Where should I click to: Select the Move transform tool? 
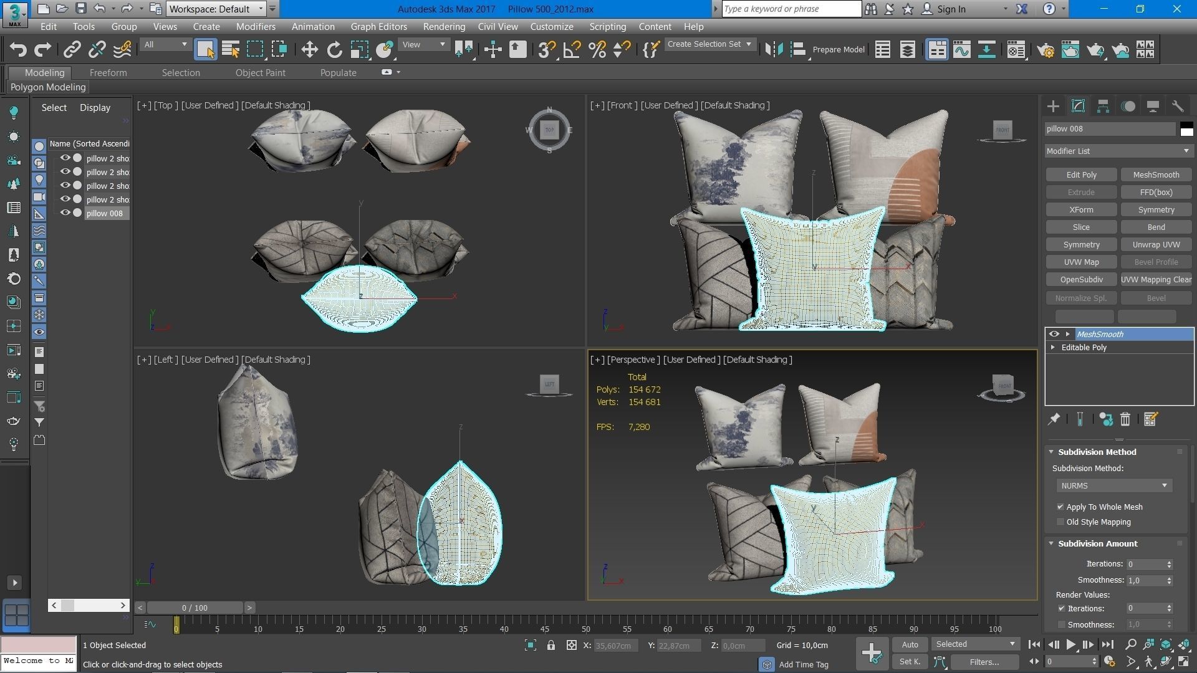coord(309,50)
